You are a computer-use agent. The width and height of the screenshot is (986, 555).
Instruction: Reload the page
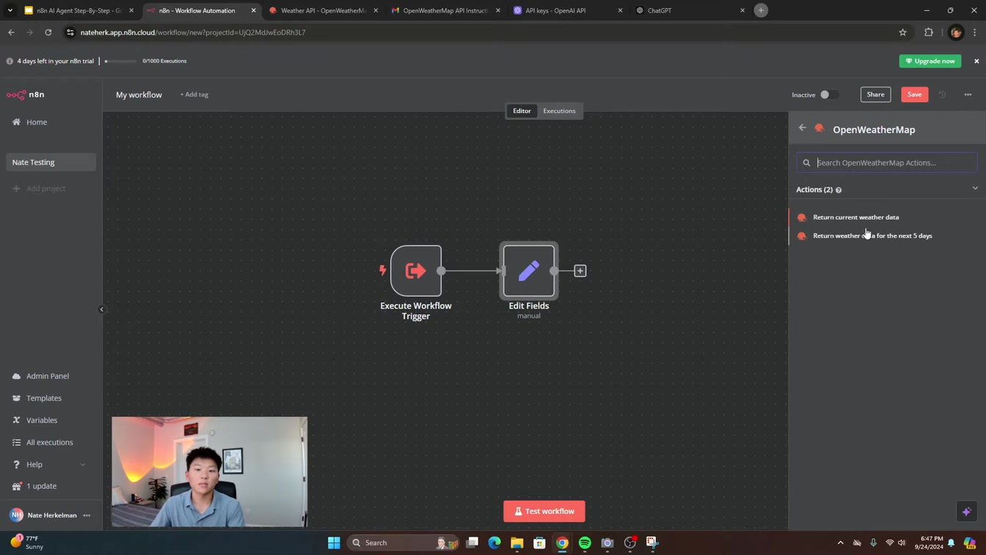click(48, 32)
